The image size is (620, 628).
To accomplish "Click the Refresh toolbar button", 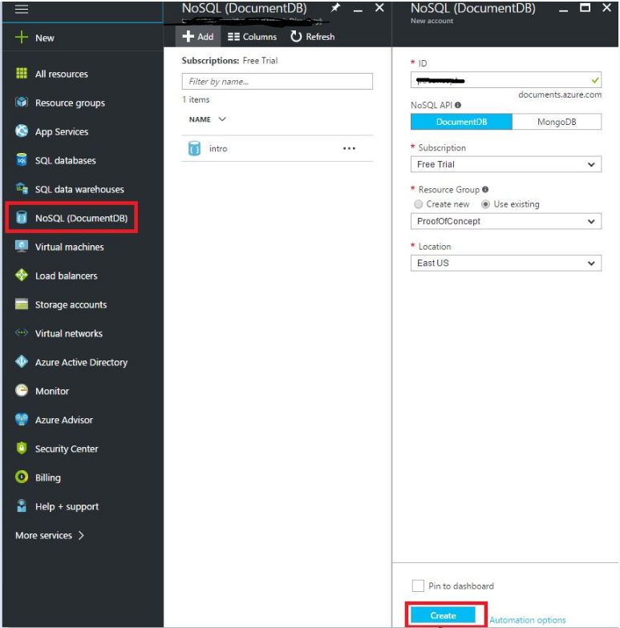I will click(x=313, y=37).
